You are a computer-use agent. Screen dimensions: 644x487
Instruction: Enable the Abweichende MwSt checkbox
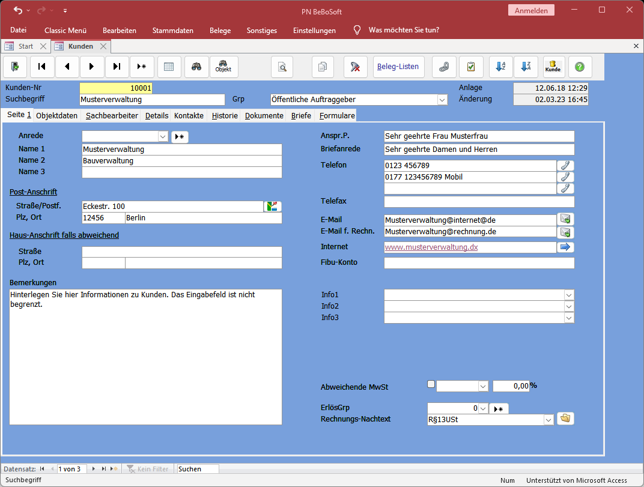pos(431,384)
